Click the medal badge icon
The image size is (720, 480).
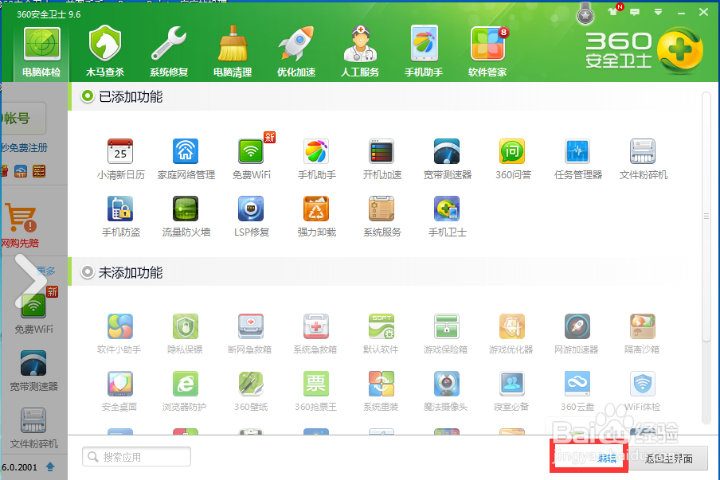pyautogui.click(x=585, y=14)
